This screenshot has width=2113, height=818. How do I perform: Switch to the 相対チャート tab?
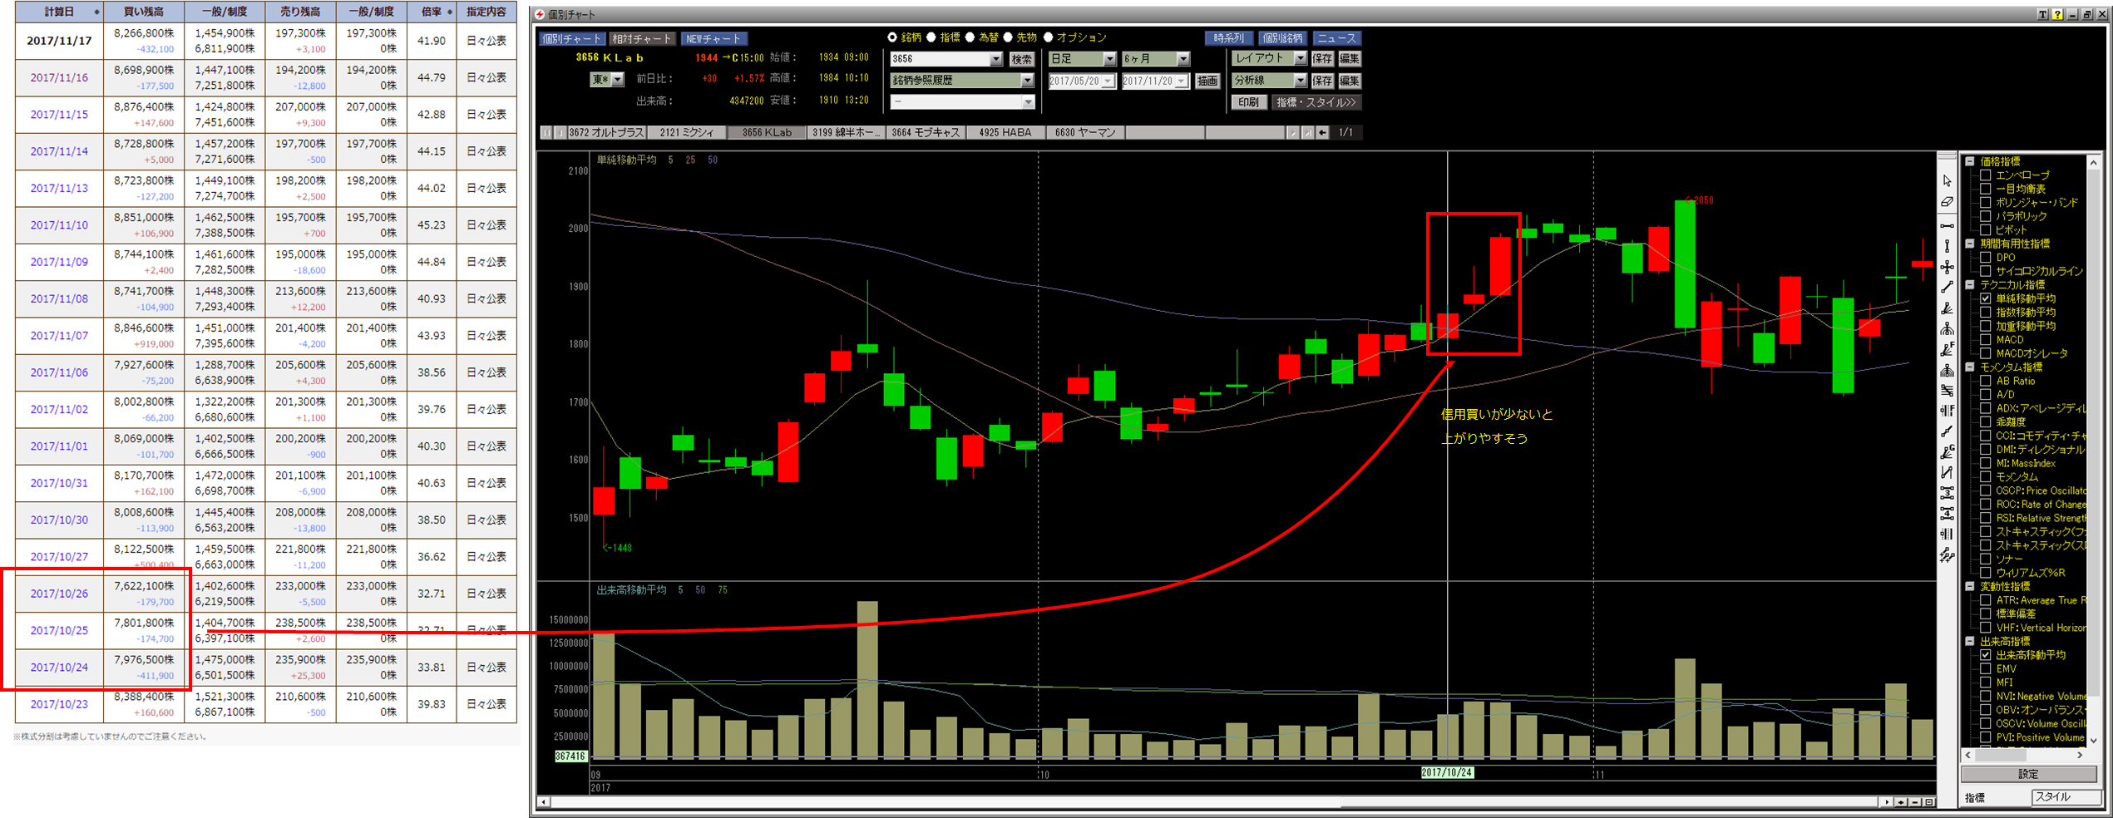pyautogui.click(x=641, y=38)
